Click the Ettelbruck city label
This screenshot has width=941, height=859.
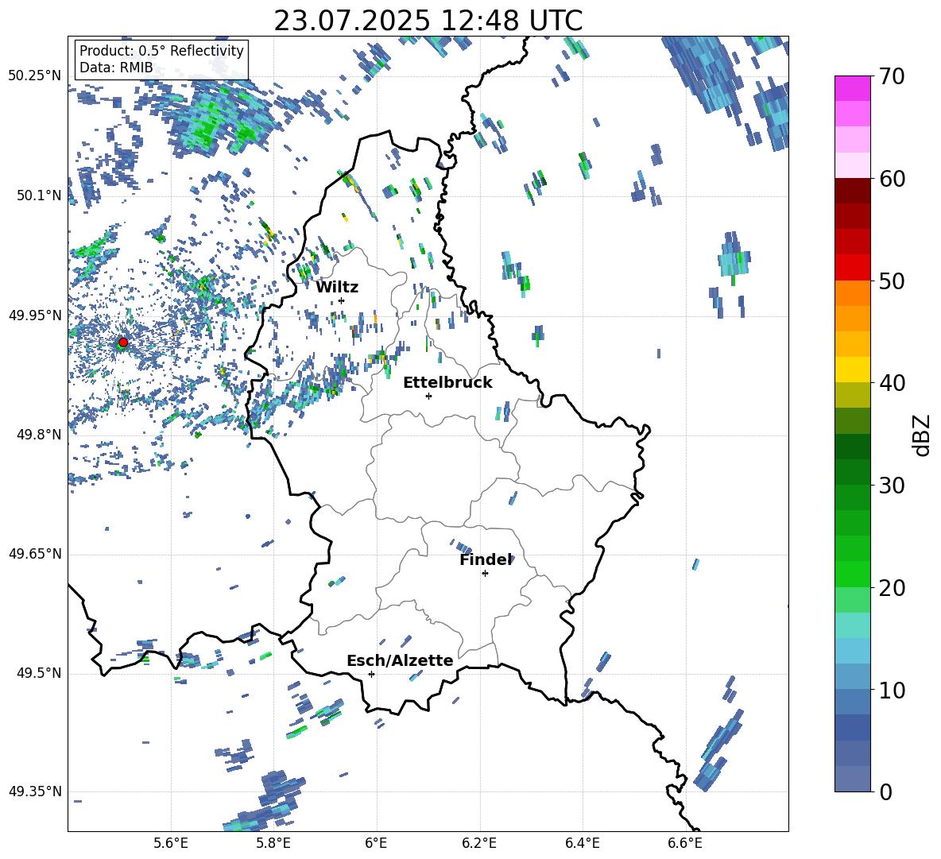447,383
